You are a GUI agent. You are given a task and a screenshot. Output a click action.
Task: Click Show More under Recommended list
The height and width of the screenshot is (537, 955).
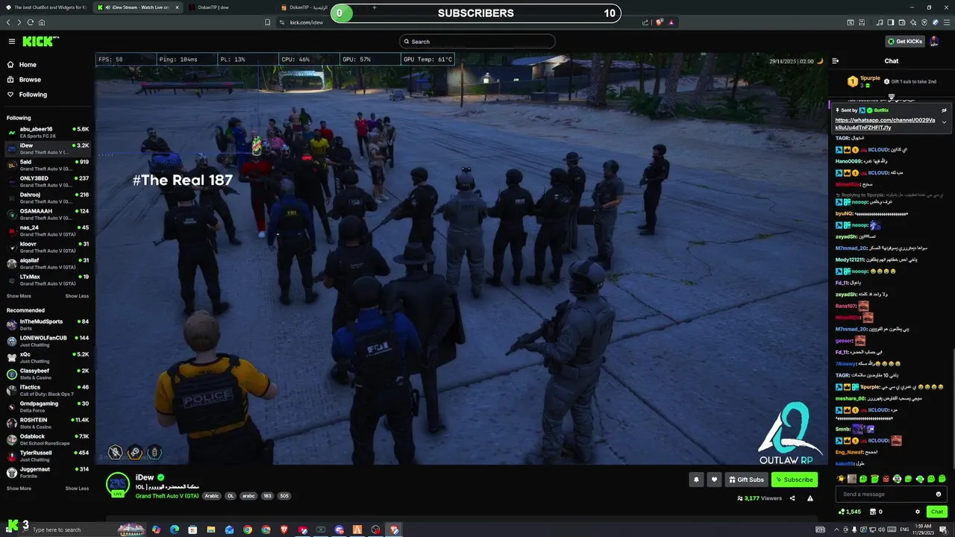(x=19, y=489)
